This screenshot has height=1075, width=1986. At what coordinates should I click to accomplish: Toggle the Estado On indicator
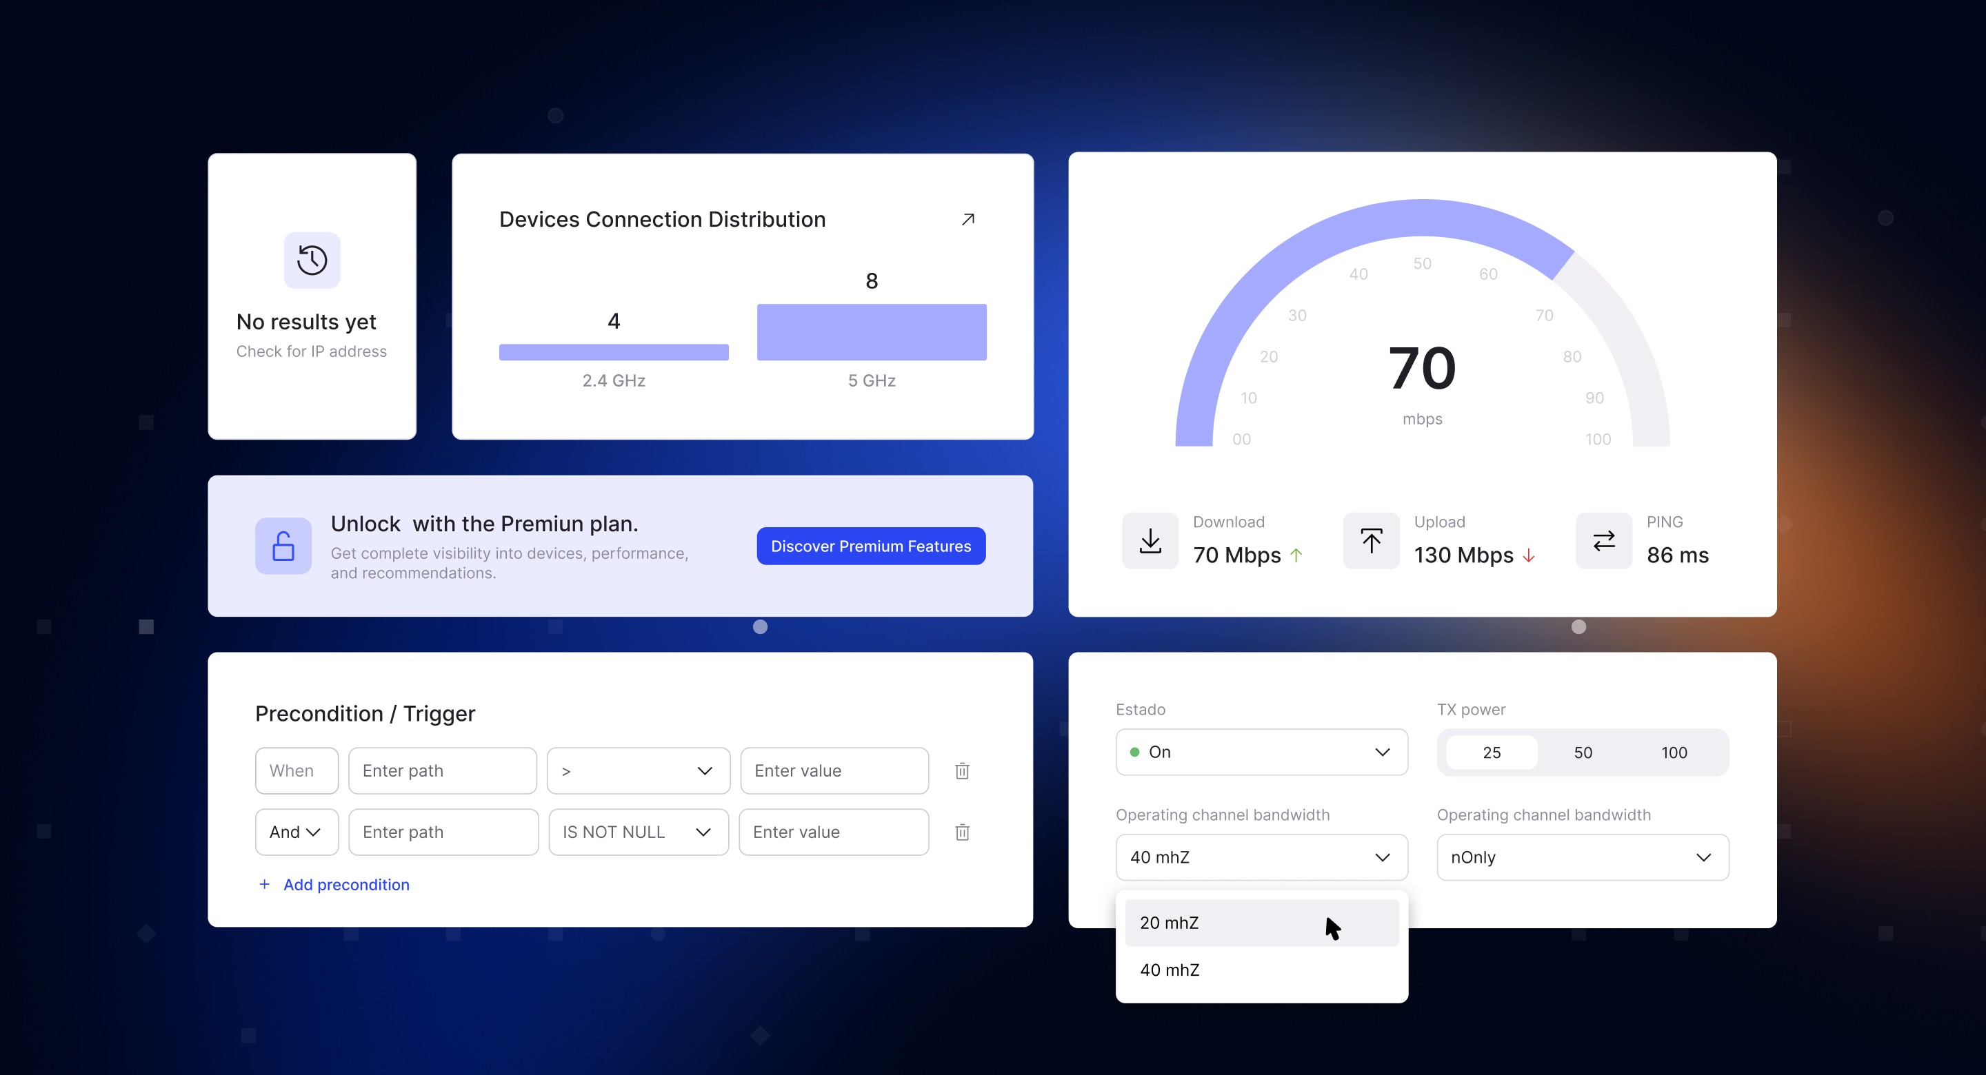click(1134, 751)
